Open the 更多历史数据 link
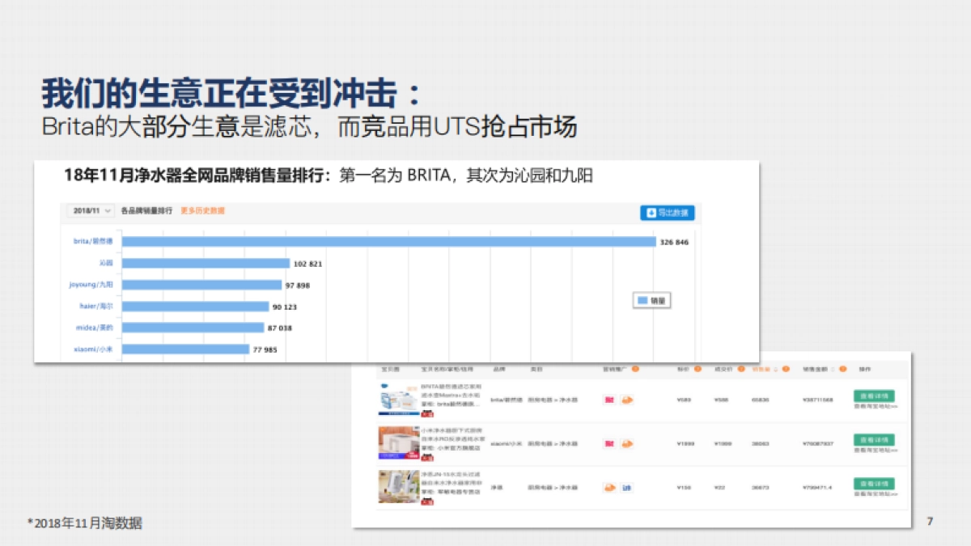 pyautogui.click(x=201, y=211)
